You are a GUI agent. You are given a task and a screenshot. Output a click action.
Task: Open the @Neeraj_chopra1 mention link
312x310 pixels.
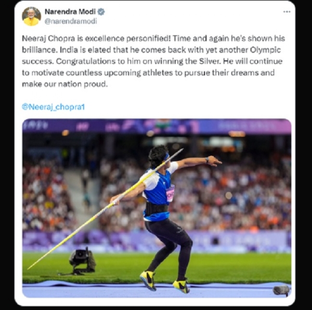click(54, 107)
